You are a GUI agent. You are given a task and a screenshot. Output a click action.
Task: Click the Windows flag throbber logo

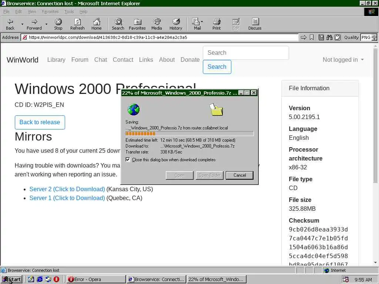(371, 11)
